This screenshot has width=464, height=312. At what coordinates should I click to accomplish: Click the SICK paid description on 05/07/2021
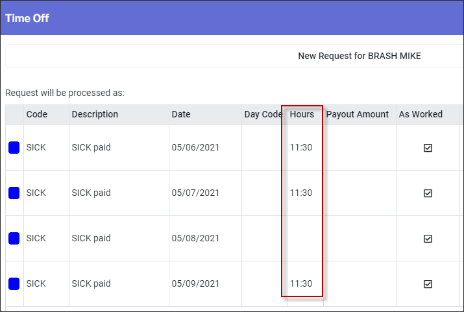[x=91, y=193]
